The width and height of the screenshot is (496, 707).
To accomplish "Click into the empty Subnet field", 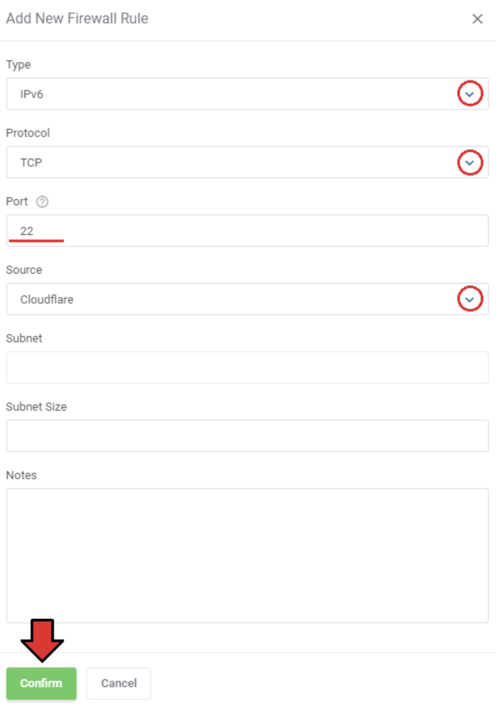I will [x=248, y=368].
